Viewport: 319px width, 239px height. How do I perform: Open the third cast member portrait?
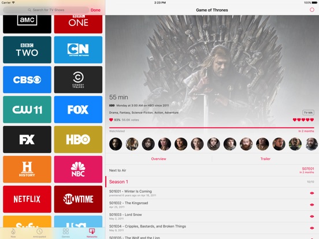149,144
